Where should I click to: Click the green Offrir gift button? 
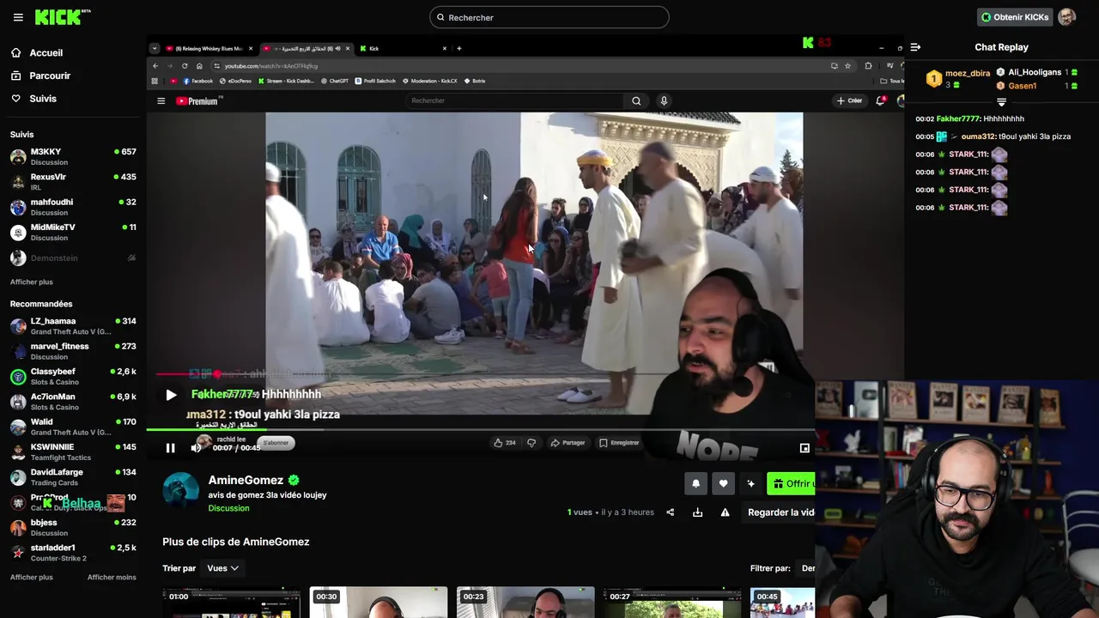pos(791,484)
